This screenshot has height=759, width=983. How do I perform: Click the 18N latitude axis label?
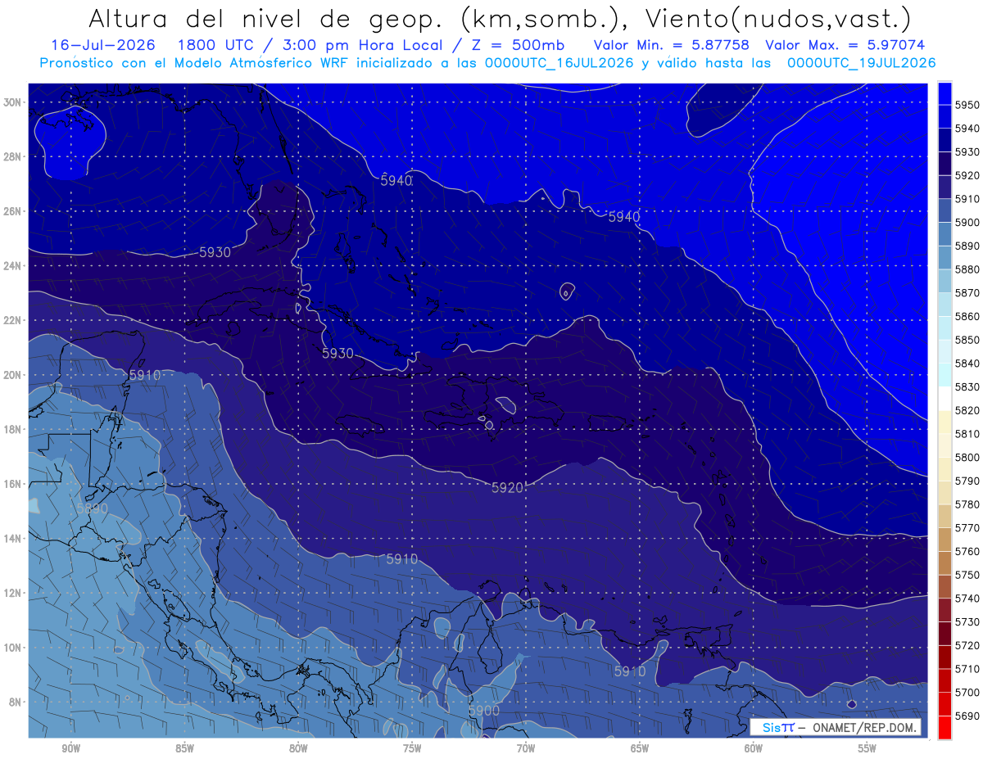(12, 429)
